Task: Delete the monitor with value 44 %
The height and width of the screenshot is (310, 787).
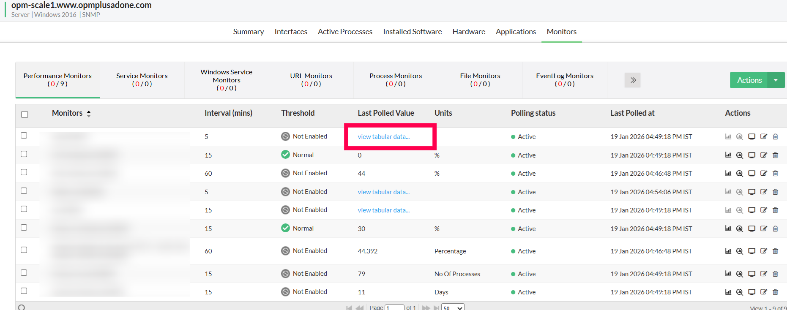Action: pos(775,173)
